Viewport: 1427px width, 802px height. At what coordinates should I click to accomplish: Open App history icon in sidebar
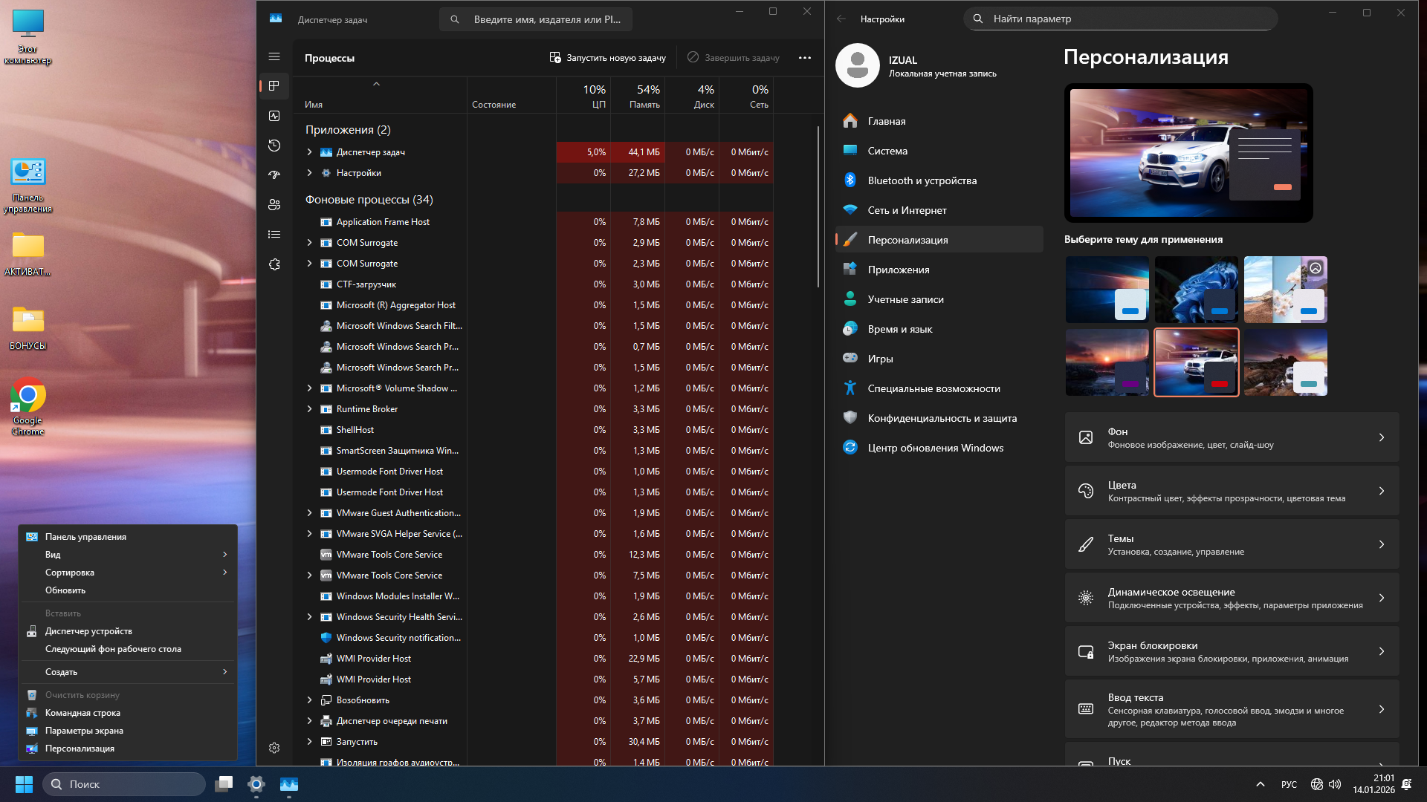point(274,146)
